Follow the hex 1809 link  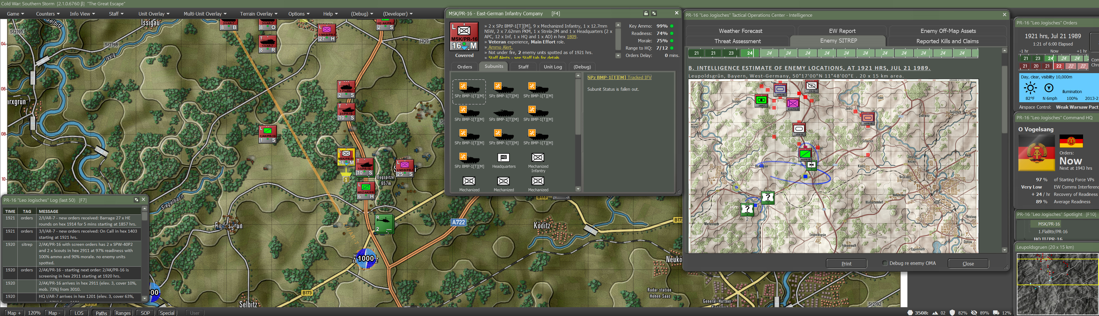tap(571, 37)
